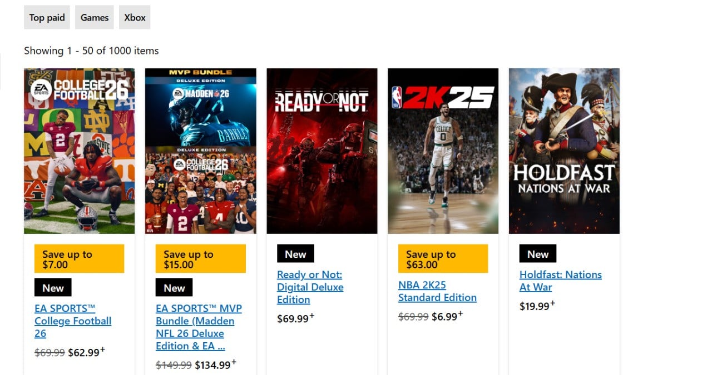
Task: Click the New badge on Ready or Not
Action: (295, 254)
